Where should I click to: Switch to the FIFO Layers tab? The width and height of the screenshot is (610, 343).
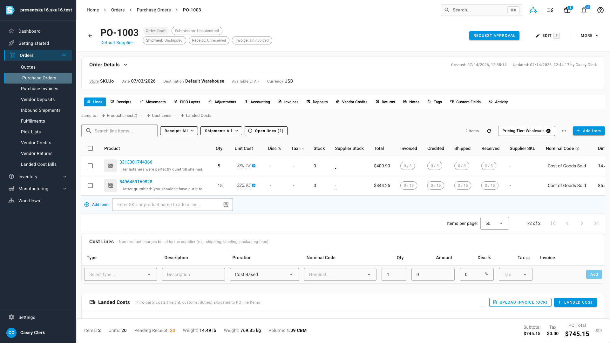click(x=187, y=102)
